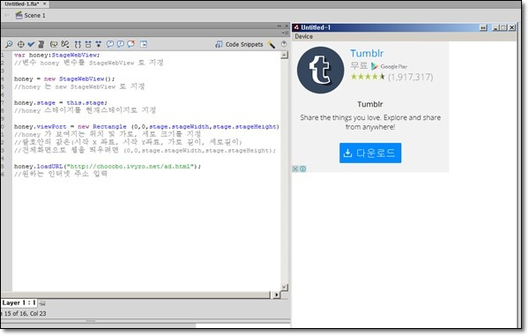Viewport: 529px width, 336px height.
Task: Close the Untitled-1.fla tab
Action: [45, 4]
